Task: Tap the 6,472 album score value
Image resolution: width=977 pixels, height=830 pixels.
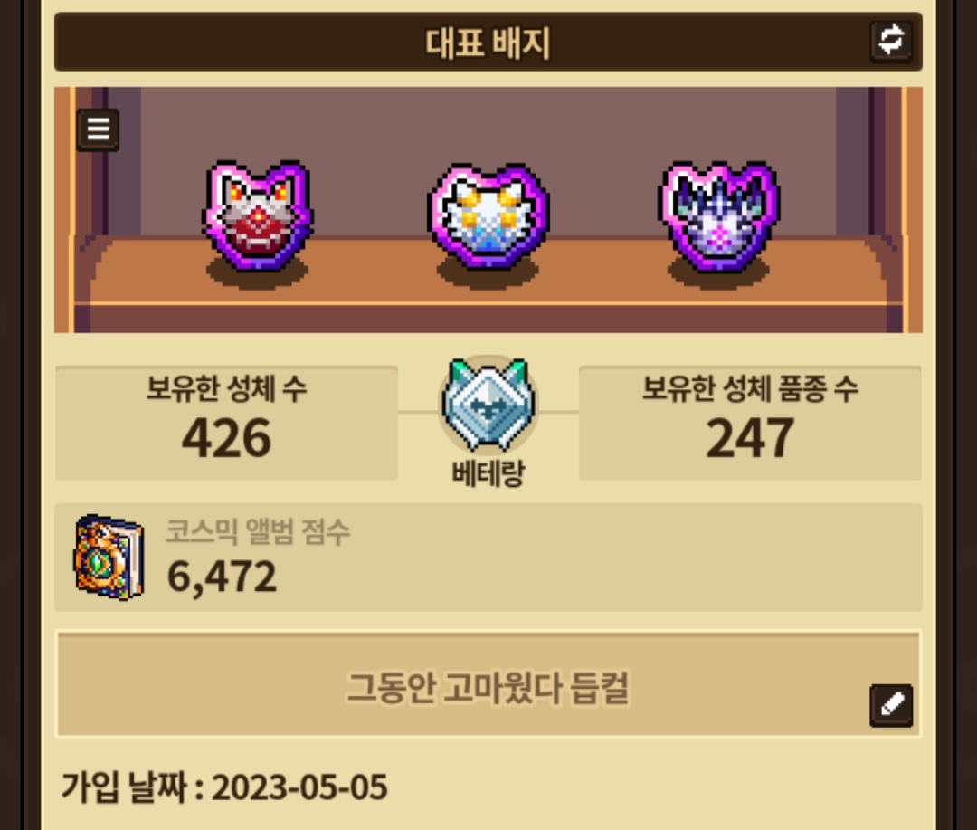Action: [222, 577]
